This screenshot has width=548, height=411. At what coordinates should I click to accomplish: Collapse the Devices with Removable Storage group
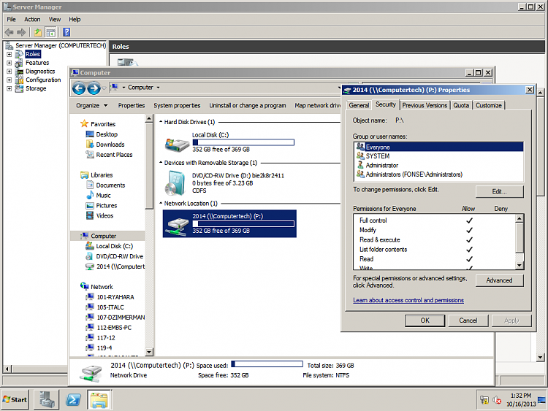pyautogui.click(x=161, y=163)
